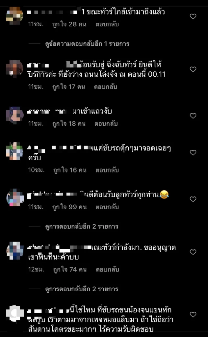The width and height of the screenshot is (208, 337).
Task: Tap heart on the ฉิ่งฉับทัวร์ comment
Action: coord(193,69)
